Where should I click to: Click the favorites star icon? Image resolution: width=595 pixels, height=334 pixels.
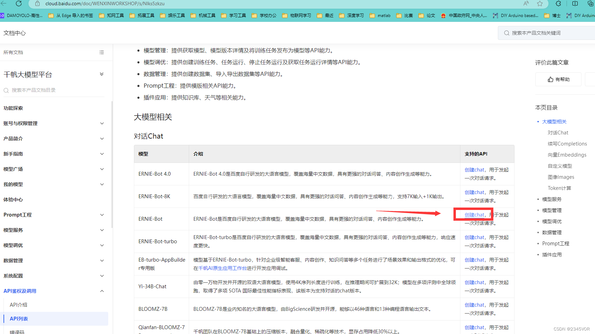click(x=540, y=3)
